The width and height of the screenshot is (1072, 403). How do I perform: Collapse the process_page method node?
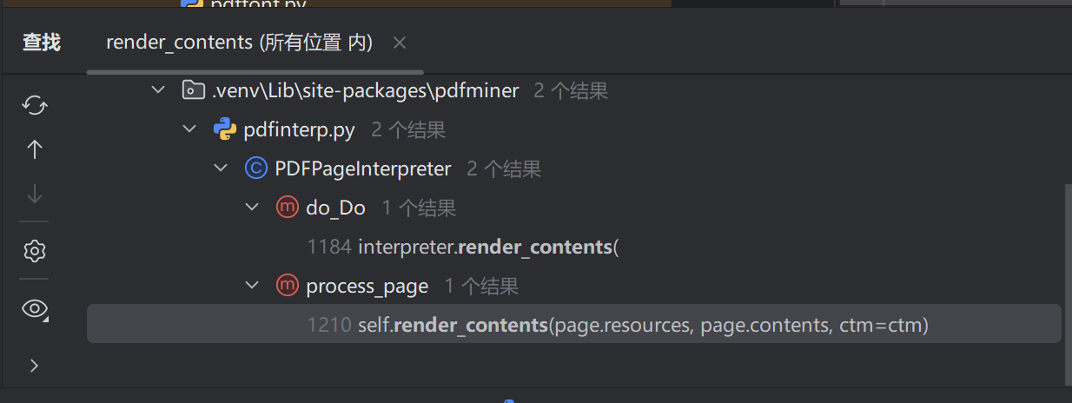[x=252, y=286]
